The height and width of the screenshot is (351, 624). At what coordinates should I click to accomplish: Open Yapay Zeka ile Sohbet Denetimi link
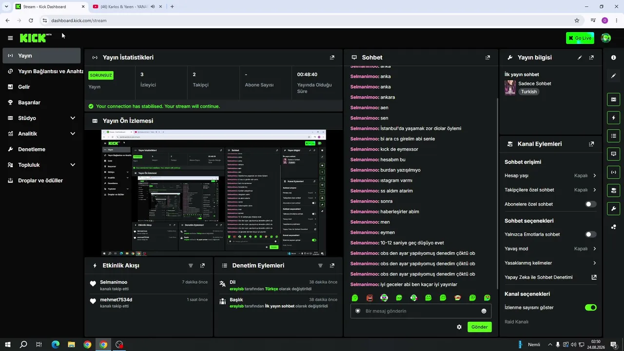click(x=550, y=277)
